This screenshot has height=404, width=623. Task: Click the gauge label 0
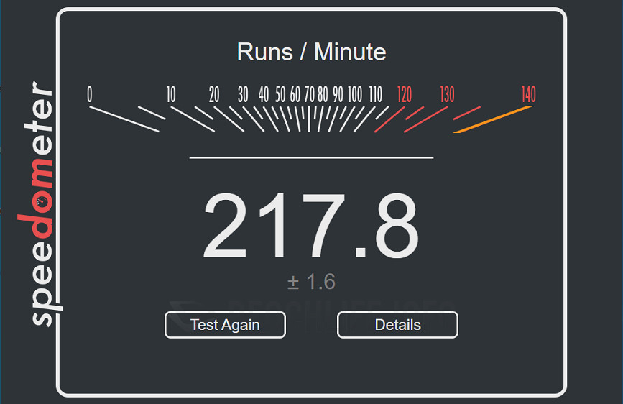click(90, 95)
